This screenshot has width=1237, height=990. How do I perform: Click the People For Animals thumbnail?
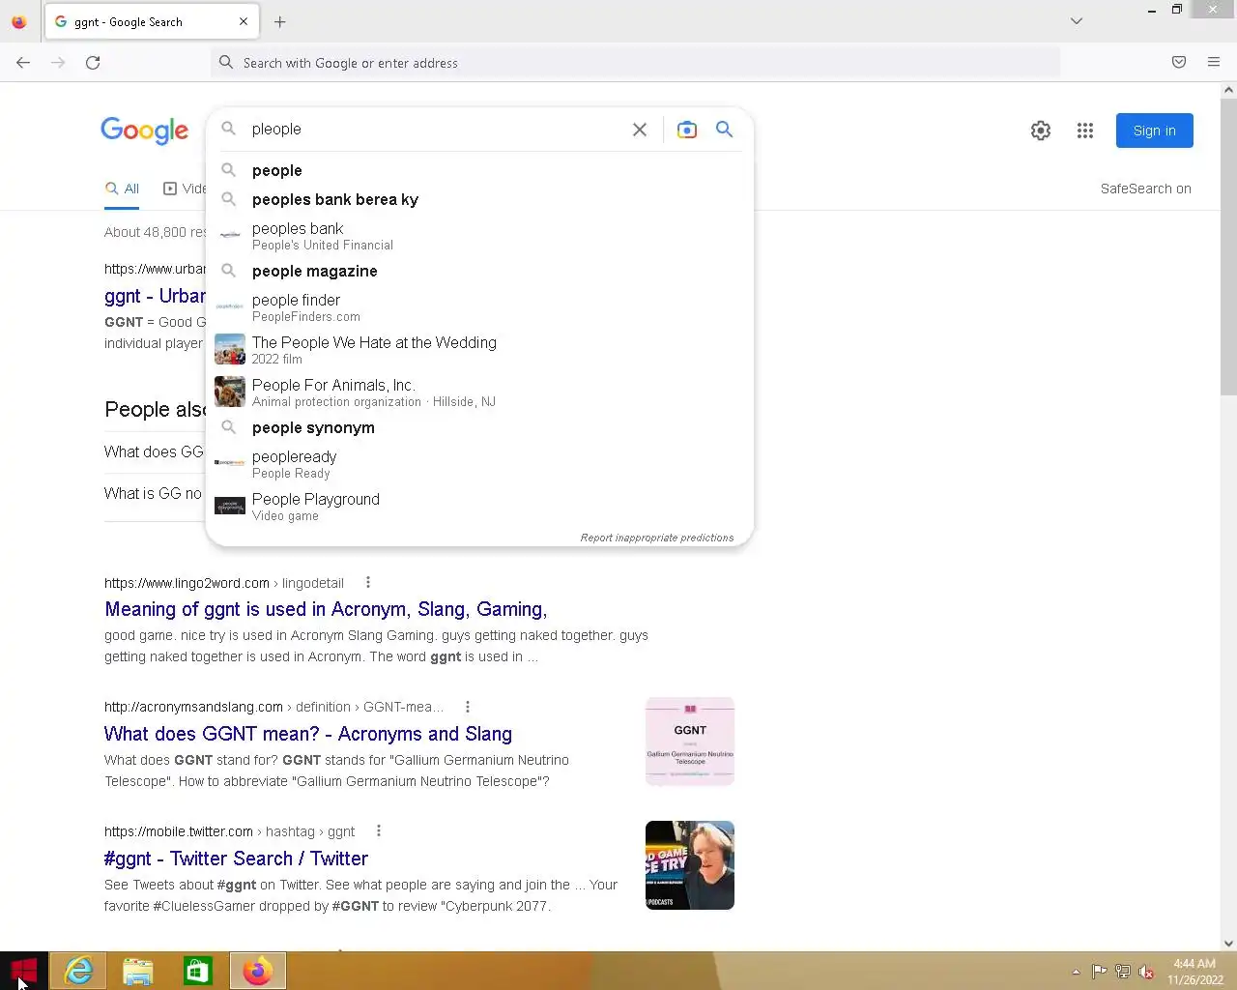(x=230, y=392)
